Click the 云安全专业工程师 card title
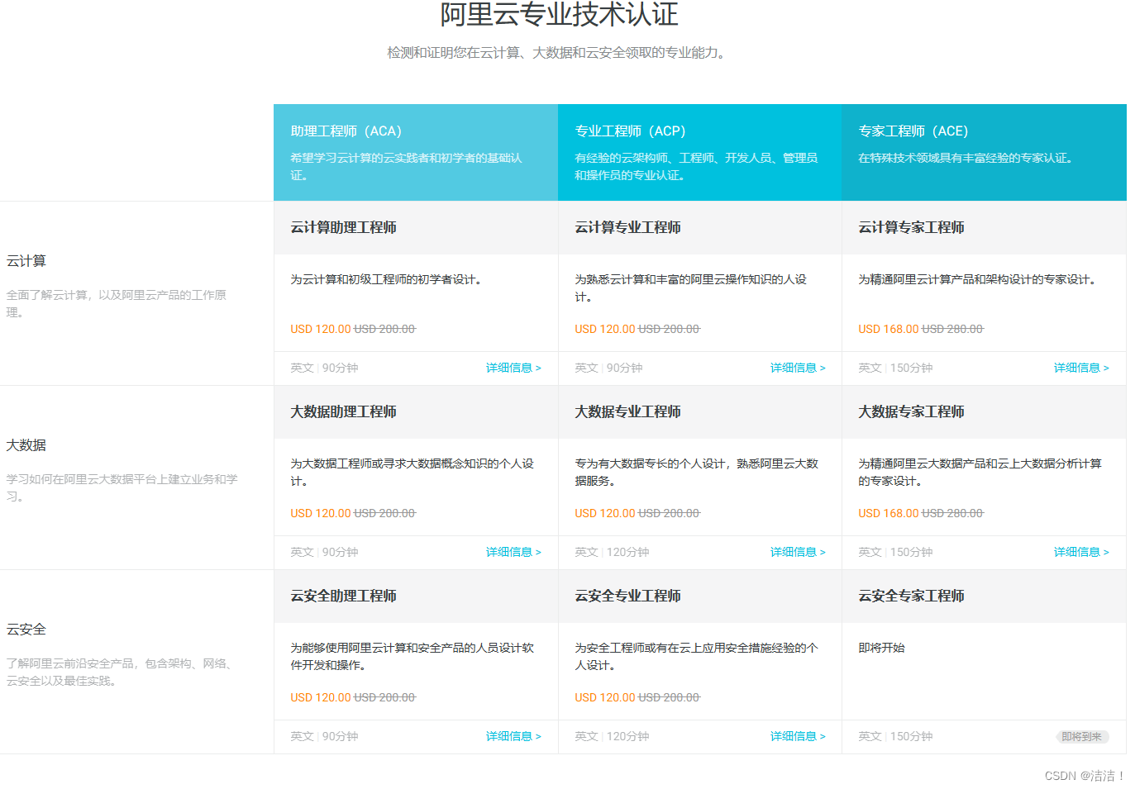The width and height of the screenshot is (1135, 789). point(627,596)
